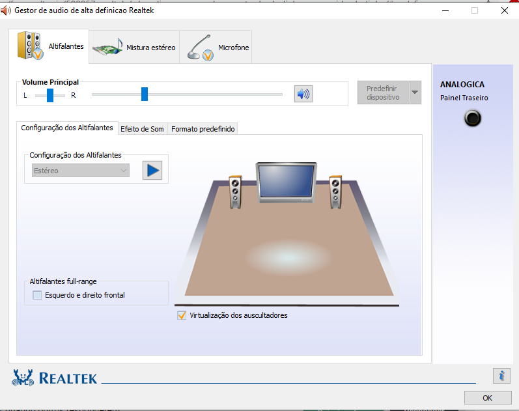Image resolution: width=519 pixels, height=411 pixels.
Task: Mute the main volume speaker icon
Action: (303, 94)
